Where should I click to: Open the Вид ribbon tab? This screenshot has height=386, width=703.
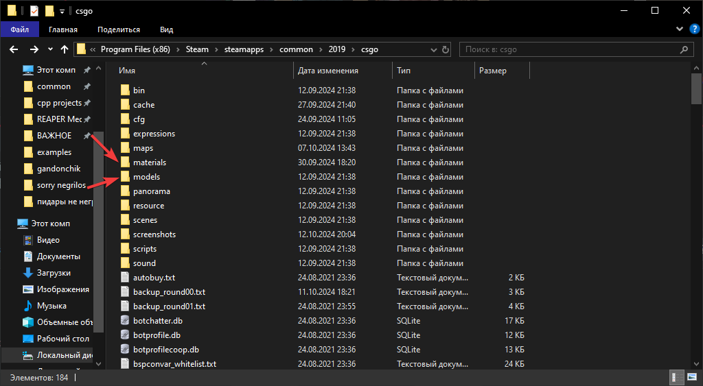tap(166, 29)
